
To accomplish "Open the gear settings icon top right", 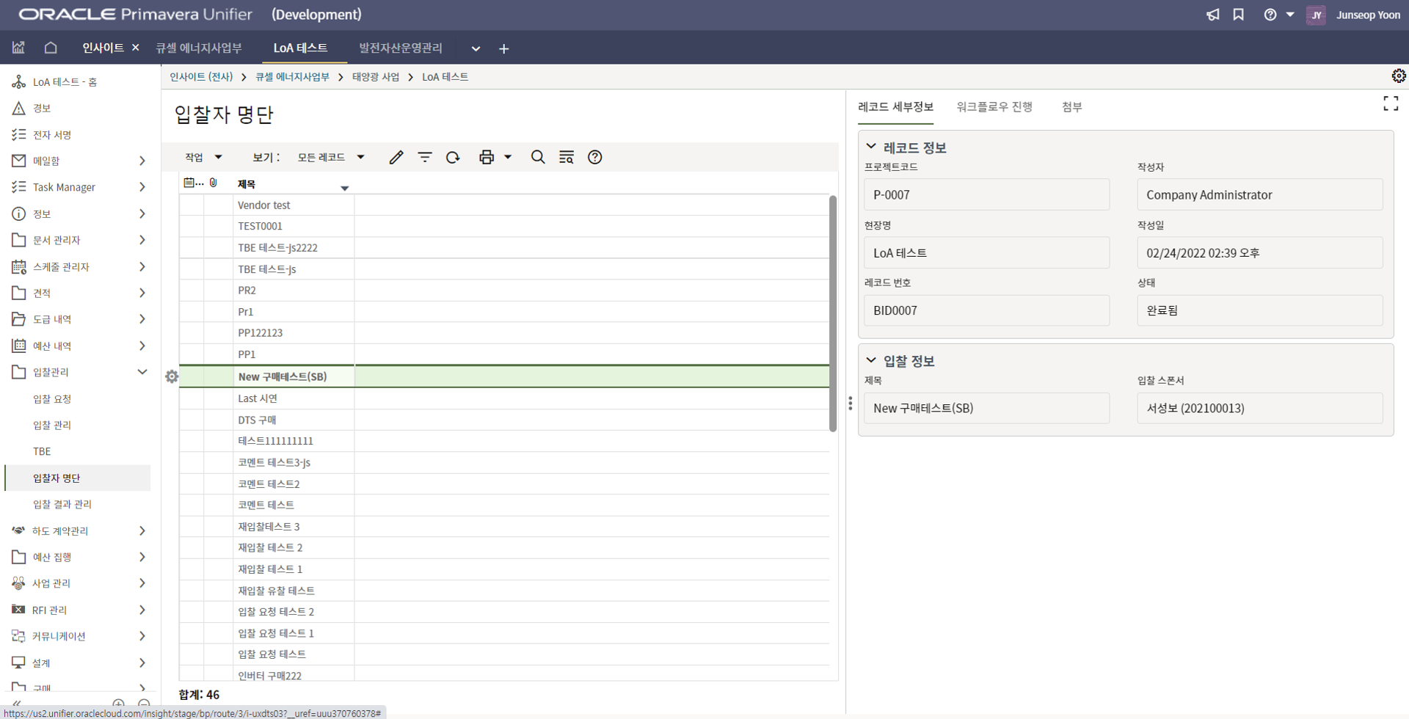I will (1398, 76).
